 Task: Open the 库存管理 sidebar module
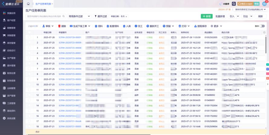11,43
